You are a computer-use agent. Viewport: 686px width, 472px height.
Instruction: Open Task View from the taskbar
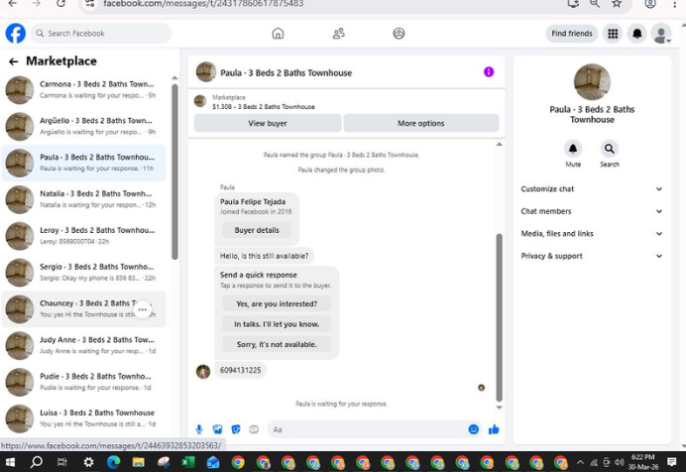pyautogui.click(x=62, y=462)
